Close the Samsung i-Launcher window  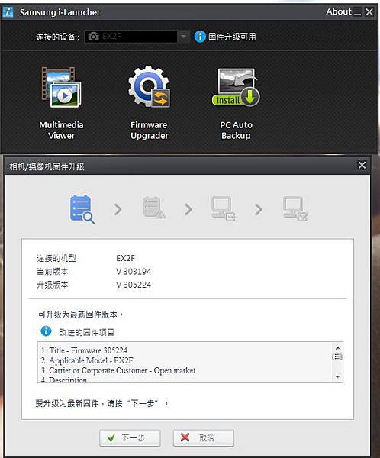tap(369, 12)
